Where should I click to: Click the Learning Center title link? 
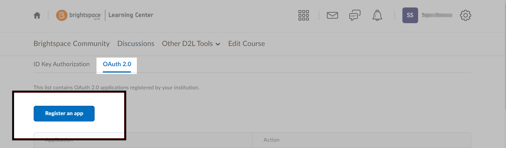click(x=131, y=15)
